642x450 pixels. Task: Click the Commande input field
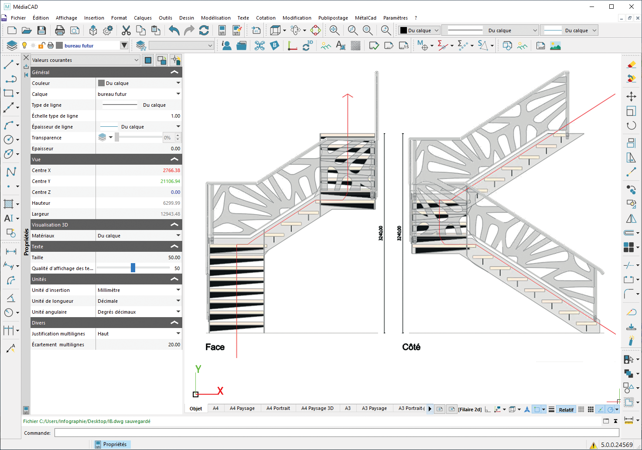pyautogui.click(x=336, y=433)
